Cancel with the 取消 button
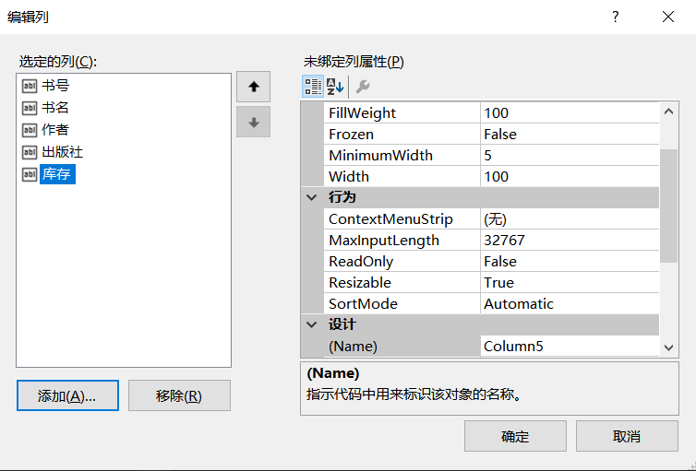The height and width of the screenshot is (471, 696). (627, 436)
